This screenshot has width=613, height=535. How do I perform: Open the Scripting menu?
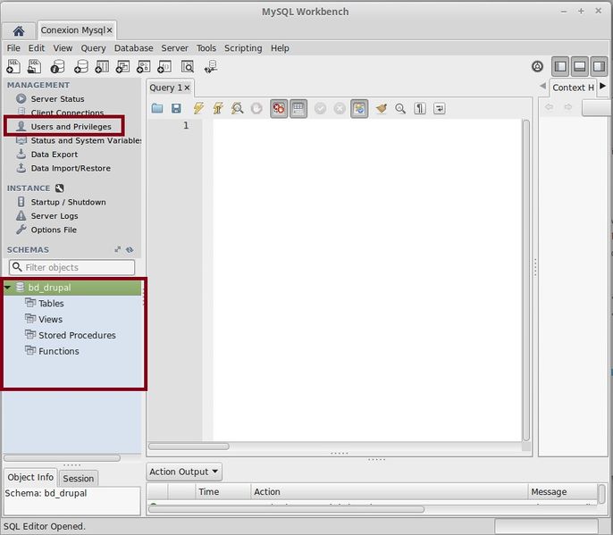(243, 48)
